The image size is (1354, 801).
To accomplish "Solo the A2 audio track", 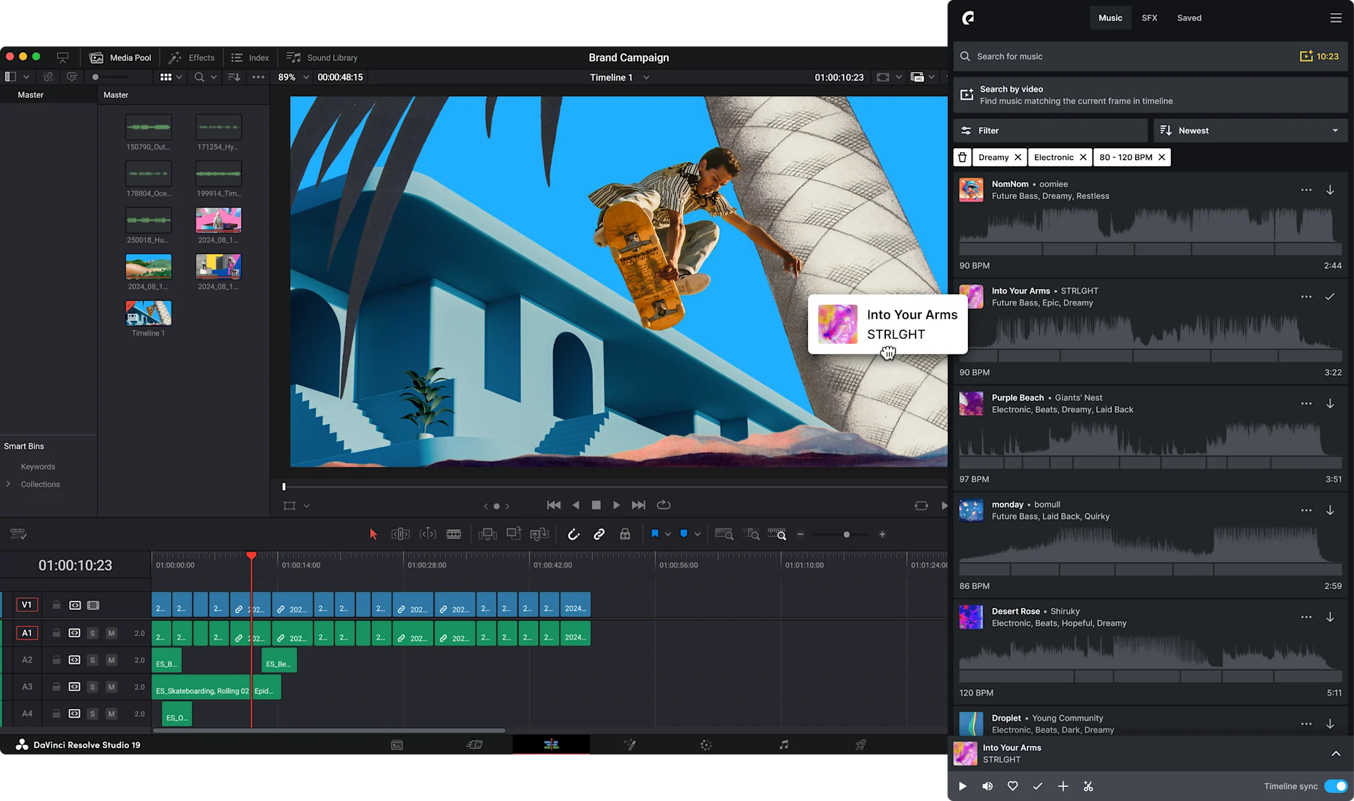I will coord(92,660).
